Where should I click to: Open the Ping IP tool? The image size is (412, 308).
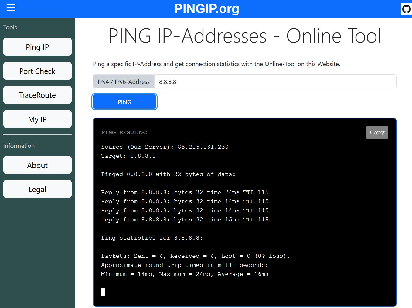tap(37, 47)
